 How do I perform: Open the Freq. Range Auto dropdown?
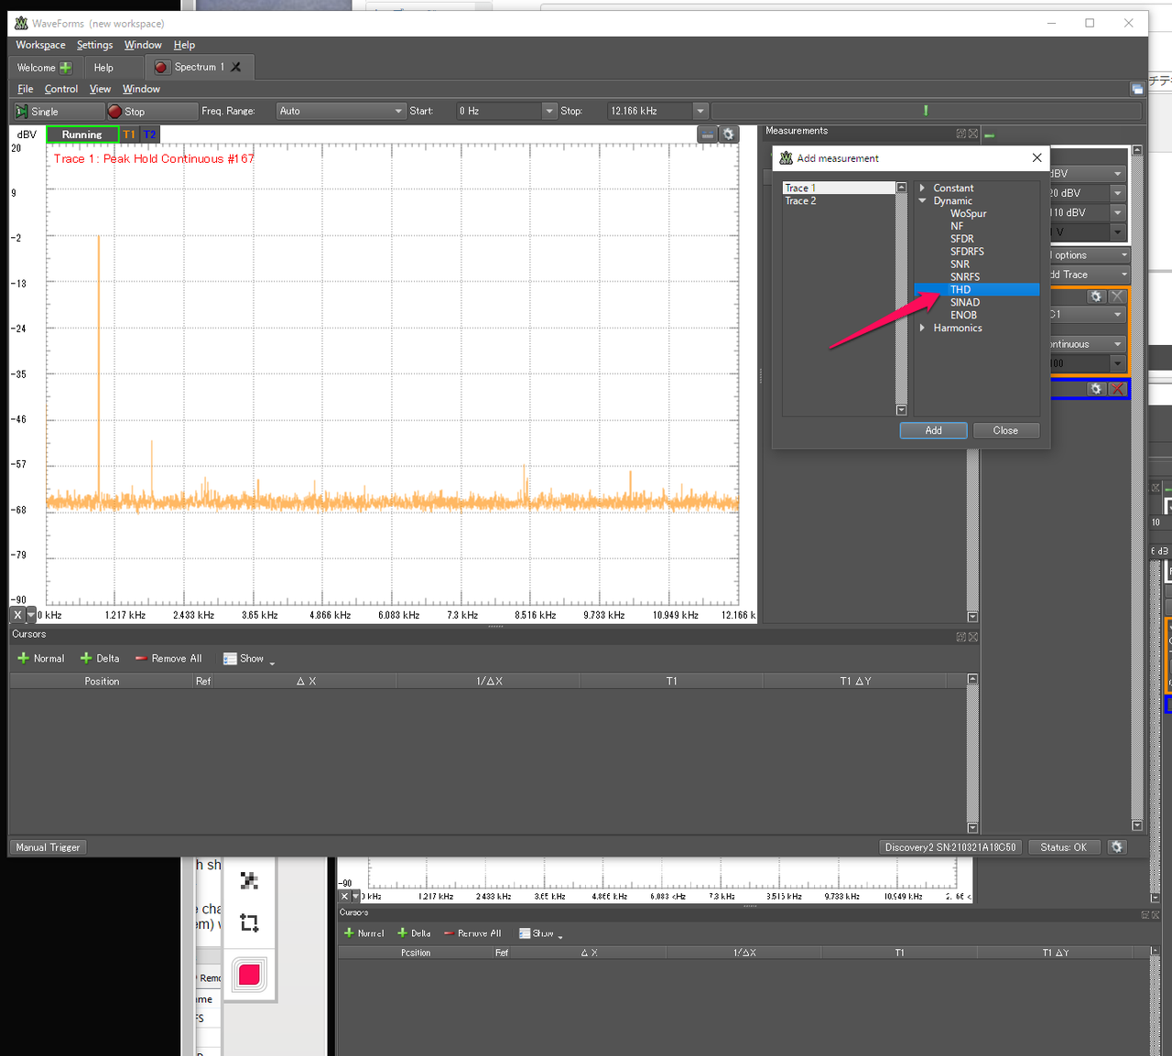(x=341, y=112)
